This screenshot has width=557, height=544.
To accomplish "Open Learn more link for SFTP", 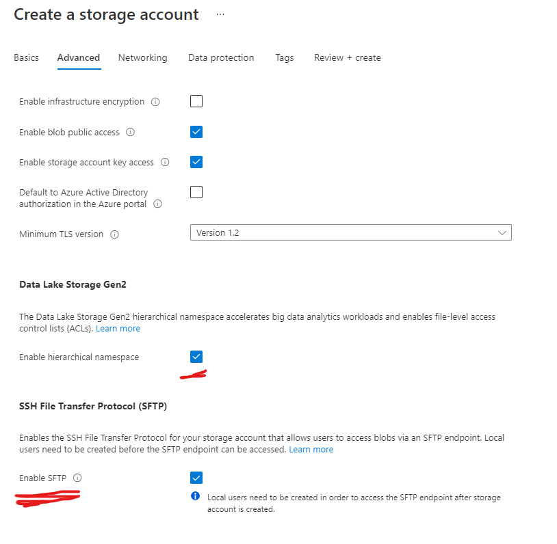I will tap(311, 450).
